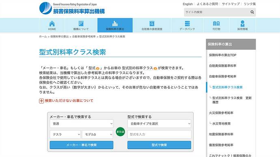The image size is (280, 157).
Task: Open 自賠責保険基準料率 in the sidebar
Action: tap(223, 66)
